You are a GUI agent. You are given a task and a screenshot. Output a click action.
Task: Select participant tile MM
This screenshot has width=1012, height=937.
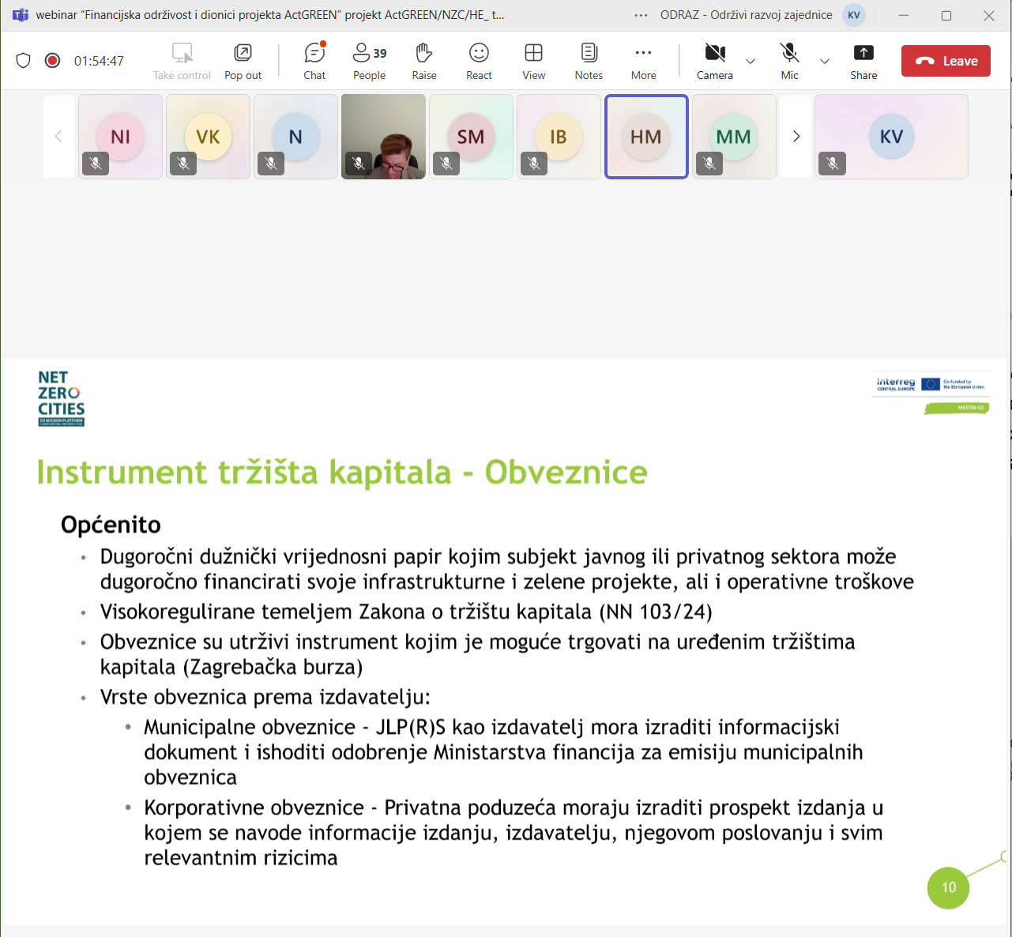tap(734, 137)
